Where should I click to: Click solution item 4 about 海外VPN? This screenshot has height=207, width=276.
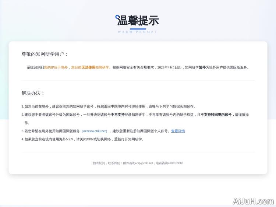pyautogui.click(x=83, y=139)
